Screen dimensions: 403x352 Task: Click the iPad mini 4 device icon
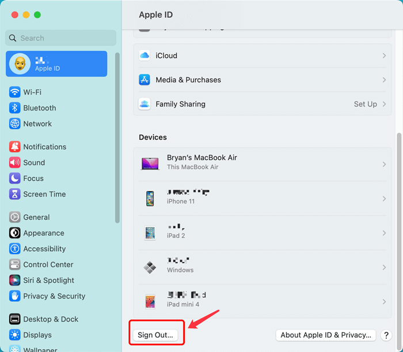(x=150, y=301)
